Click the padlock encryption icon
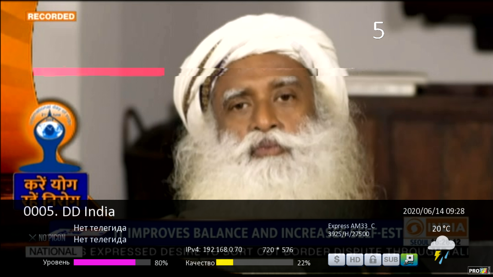Image resolution: width=493 pixels, height=277 pixels. pos(373,260)
